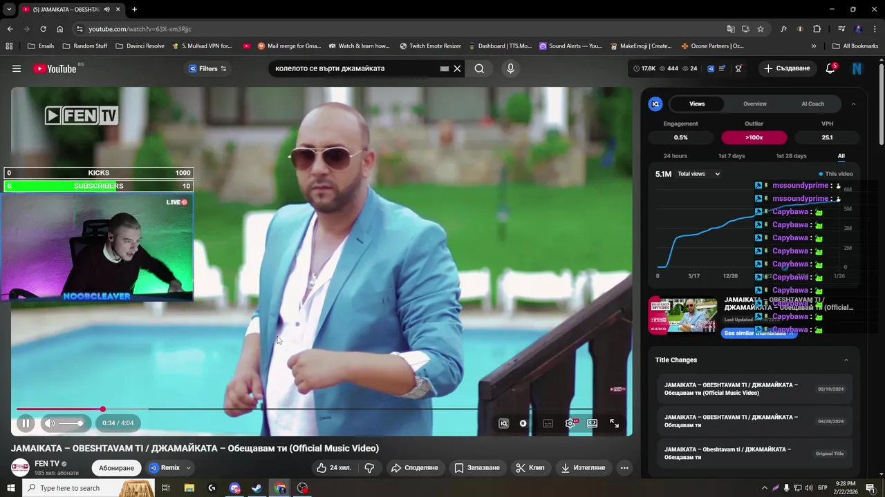Click the vidIQ list icon in header

coord(722,68)
